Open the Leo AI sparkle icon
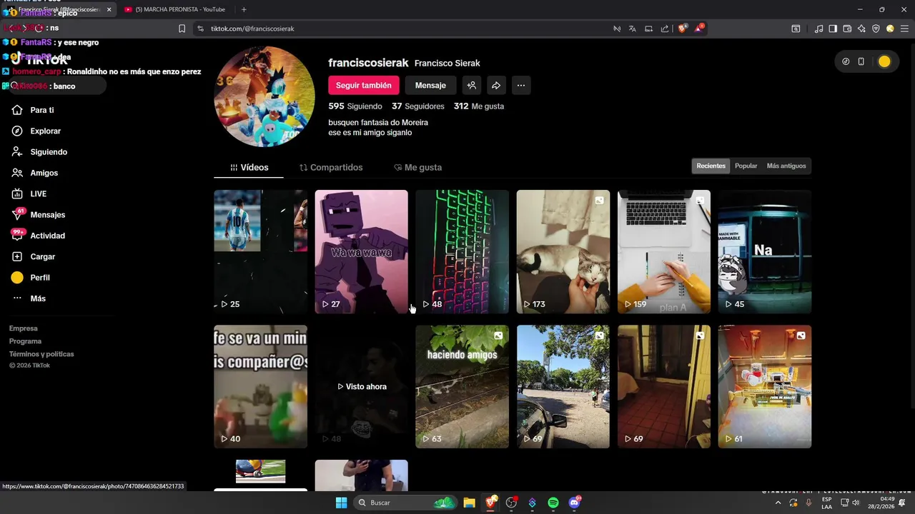This screenshot has width=915, height=514. point(861,29)
